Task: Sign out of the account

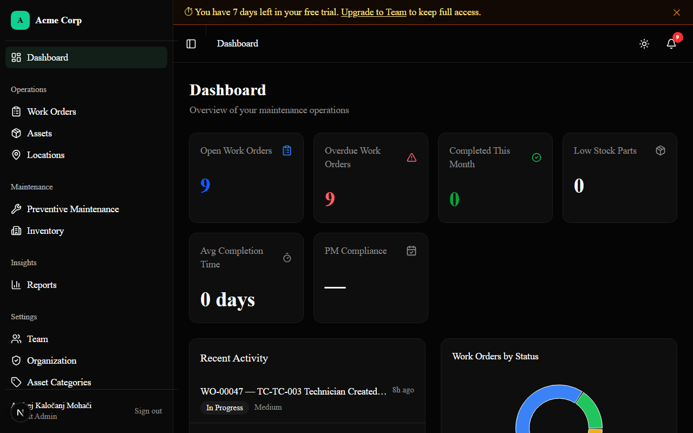Action: pyautogui.click(x=148, y=411)
